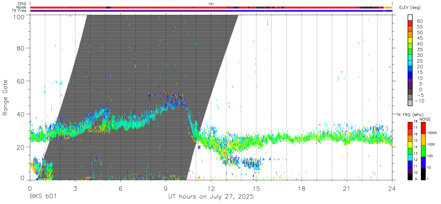The height and width of the screenshot is (204, 441).
Task: Click the ELEV (deg) colorbar title
Action: [410, 8]
